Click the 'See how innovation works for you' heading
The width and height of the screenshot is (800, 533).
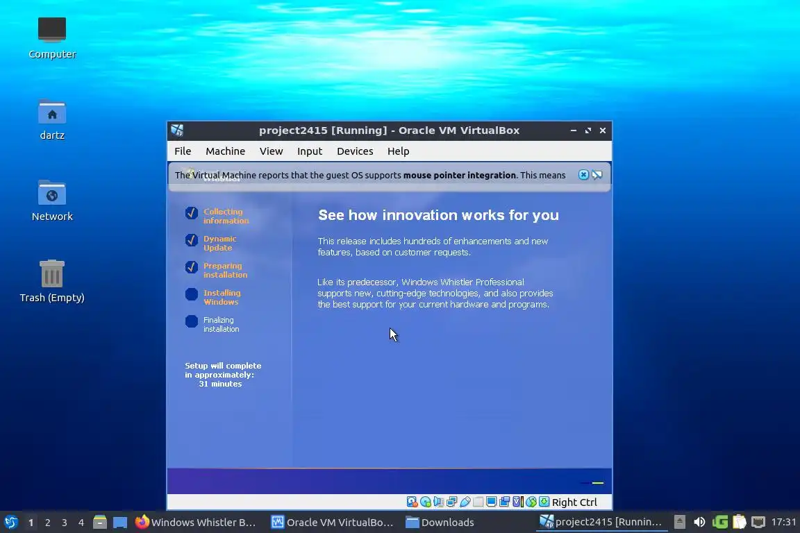(x=438, y=215)
